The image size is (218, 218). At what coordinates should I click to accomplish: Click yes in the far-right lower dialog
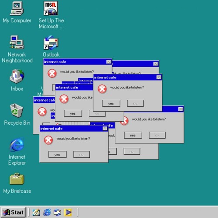click(x=133, y=135)
